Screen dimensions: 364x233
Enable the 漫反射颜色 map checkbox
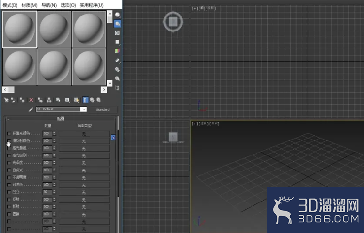9,140
